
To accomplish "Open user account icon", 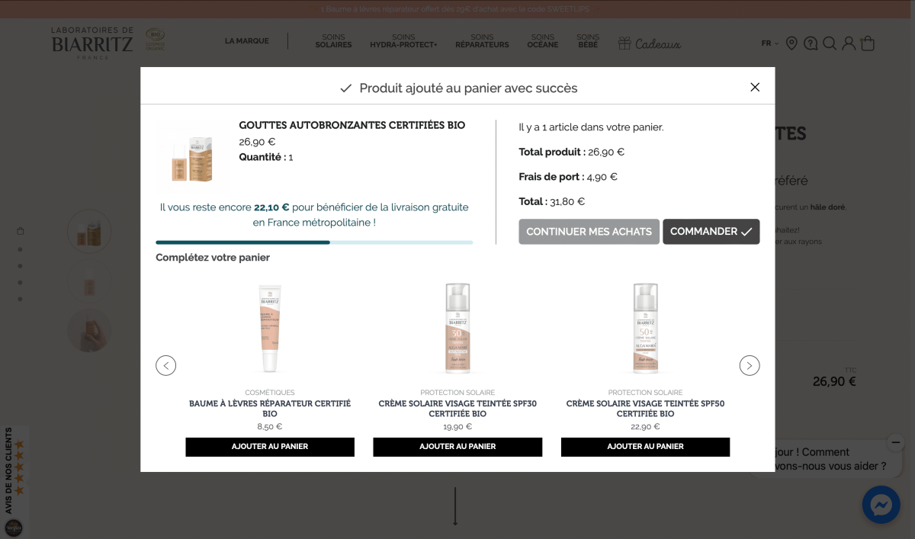I will [849, 43].
